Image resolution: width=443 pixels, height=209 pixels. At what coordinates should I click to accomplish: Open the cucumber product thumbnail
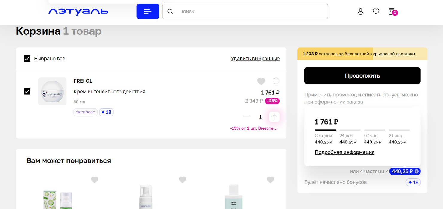(58, 199)
